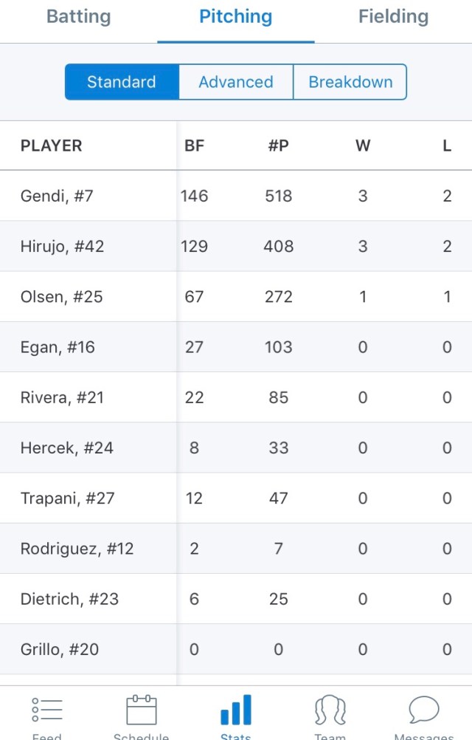
Task: Sort by the W column header
Action: tap(363, 146)
